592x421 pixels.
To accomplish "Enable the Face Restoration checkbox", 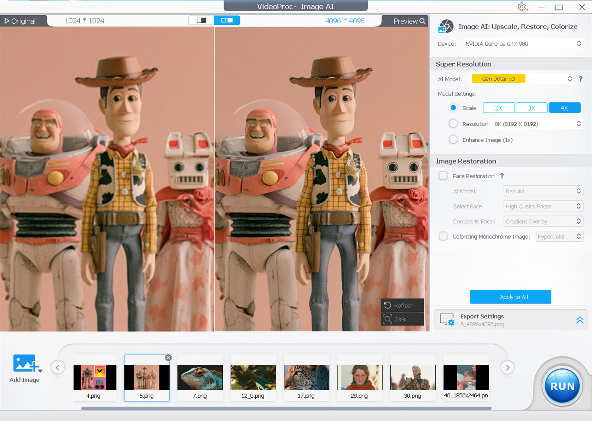I will pos(443,176).
